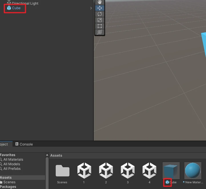Screen dimensions: 206x189
Task: Select the New Material sphere asset
Action: tap(193, 171)
